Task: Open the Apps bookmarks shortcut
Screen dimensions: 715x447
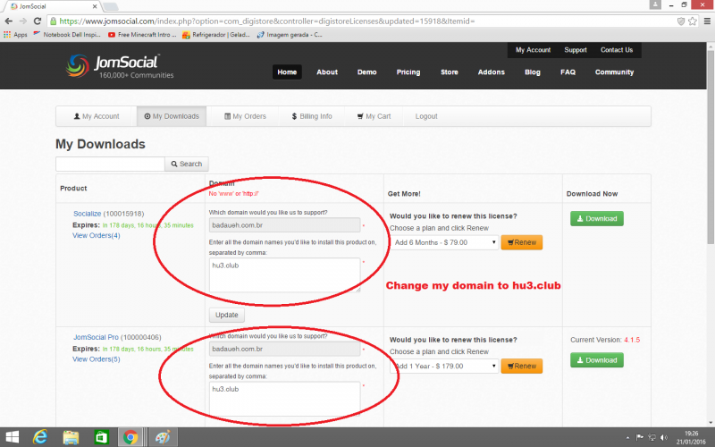Action: pos(15,35)
